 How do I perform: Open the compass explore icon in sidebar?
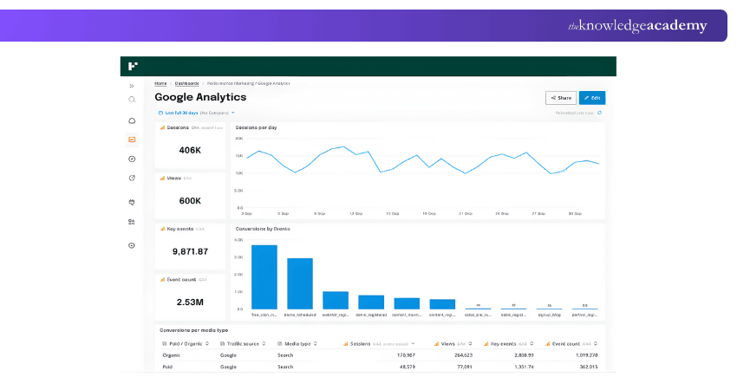[132, 159]
